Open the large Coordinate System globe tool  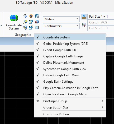pos(14,22)
